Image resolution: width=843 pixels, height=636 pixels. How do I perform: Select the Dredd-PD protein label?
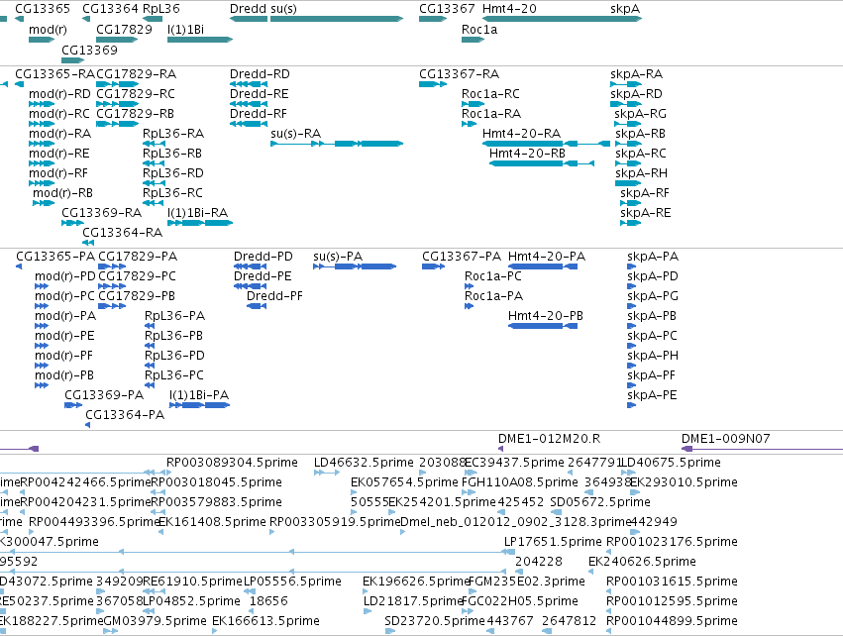coord(263,256)
